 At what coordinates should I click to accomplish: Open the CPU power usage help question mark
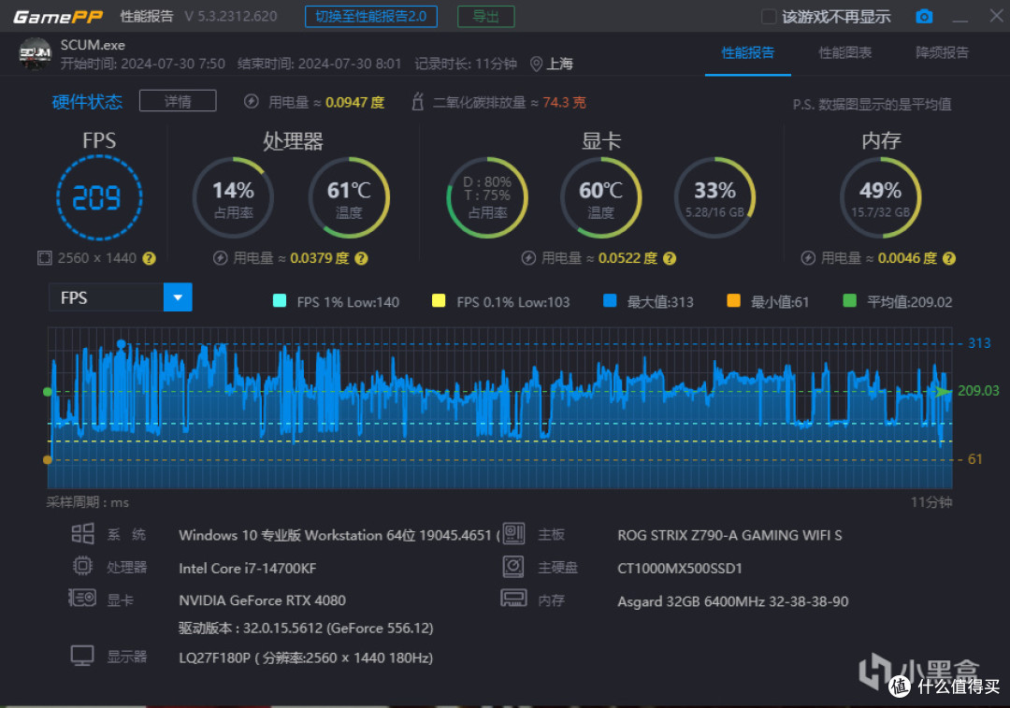[x=361, y=258]
